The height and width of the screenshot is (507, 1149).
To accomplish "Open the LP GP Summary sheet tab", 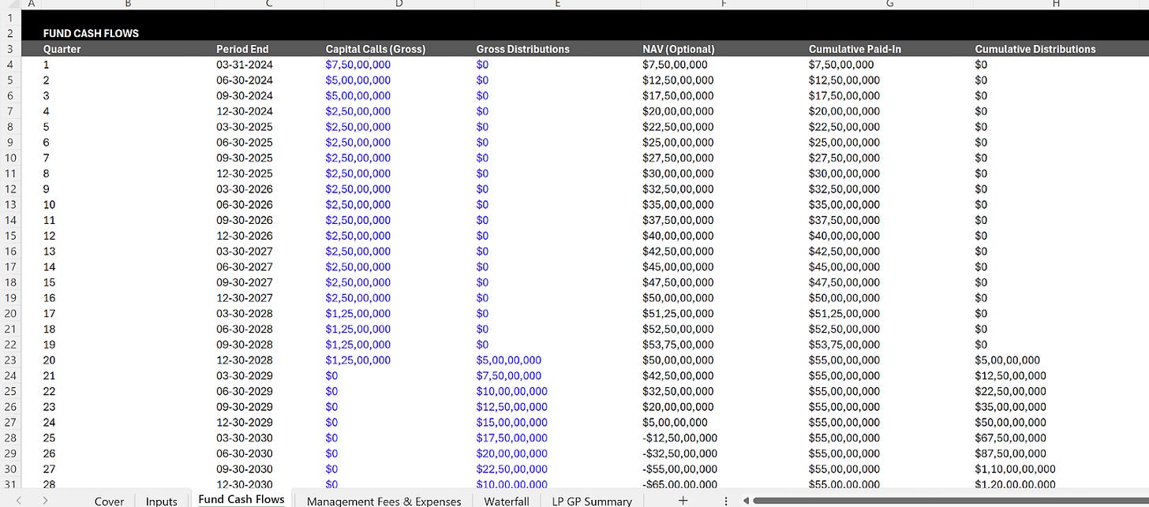I will [592, 501].
